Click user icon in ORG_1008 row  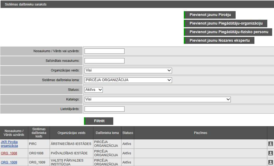point(270,153)
